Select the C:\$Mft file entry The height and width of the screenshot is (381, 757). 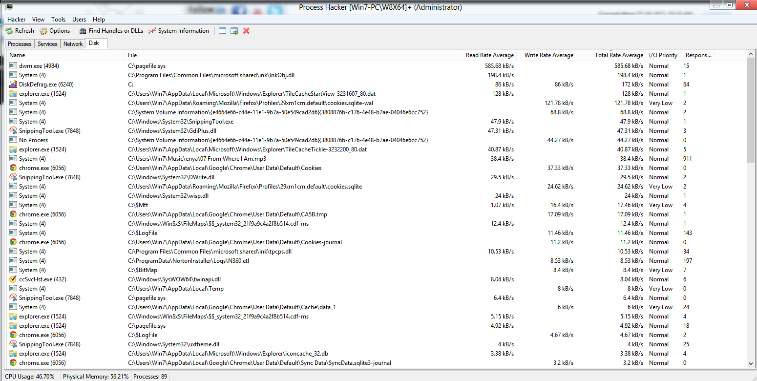click(138, 205)
